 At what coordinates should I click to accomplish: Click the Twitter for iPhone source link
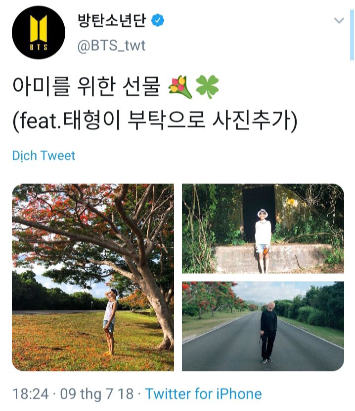(203, 394)
